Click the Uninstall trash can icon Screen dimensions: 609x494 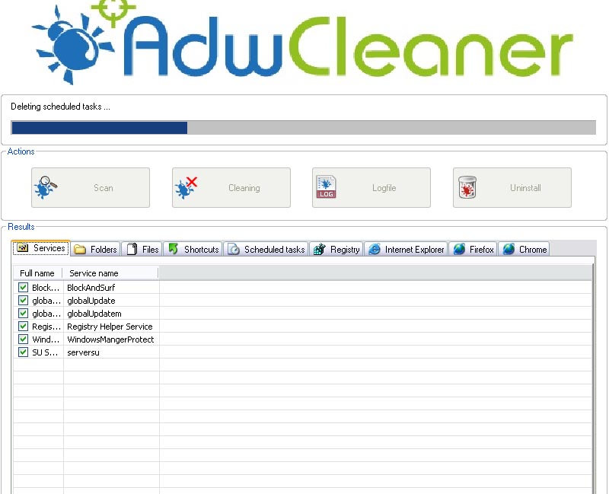467,187
